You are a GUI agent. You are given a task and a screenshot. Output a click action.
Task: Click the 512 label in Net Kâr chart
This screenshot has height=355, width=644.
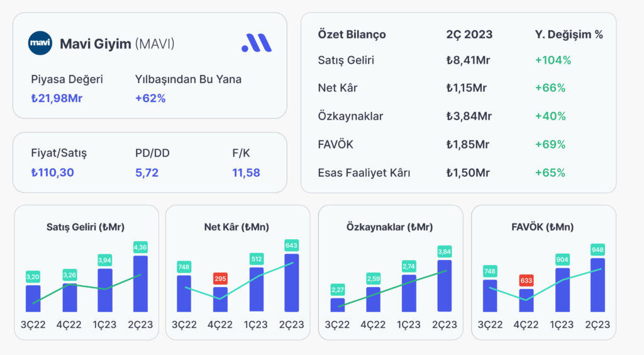(x=257, y=259)
